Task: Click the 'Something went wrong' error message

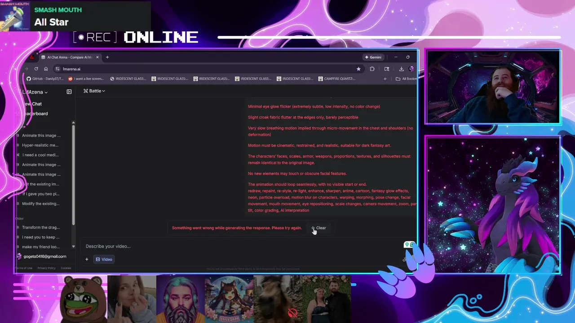Action: (x=237, y=228)
